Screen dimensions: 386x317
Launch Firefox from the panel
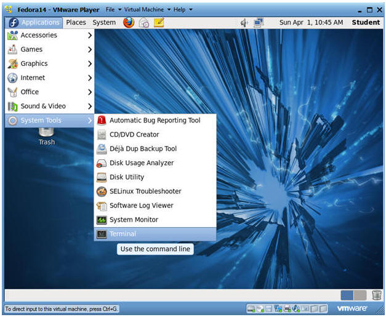(x=129, y=22)
